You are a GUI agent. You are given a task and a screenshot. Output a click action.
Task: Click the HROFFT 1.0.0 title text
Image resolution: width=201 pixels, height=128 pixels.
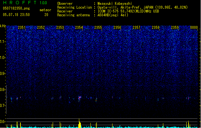pos(25,3)
